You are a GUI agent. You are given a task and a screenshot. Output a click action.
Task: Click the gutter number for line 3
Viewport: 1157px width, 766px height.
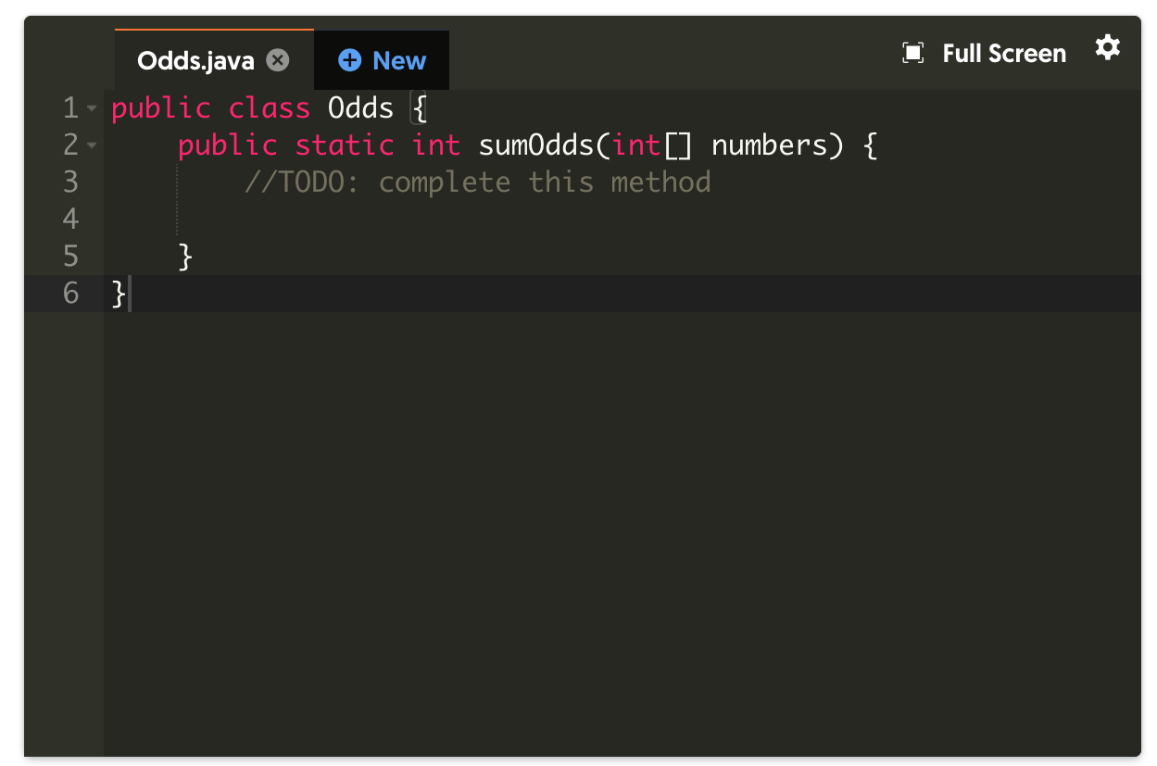point(70,182)
